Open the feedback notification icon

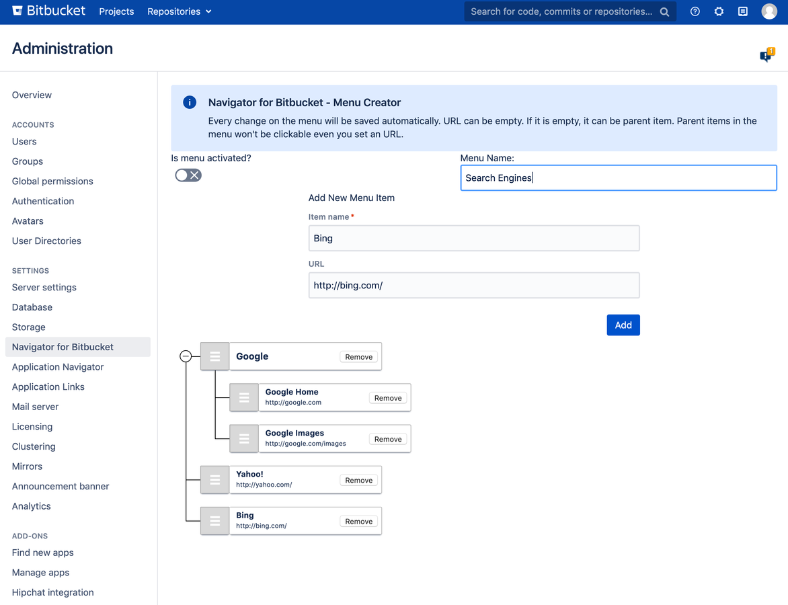tap(767, 54)
